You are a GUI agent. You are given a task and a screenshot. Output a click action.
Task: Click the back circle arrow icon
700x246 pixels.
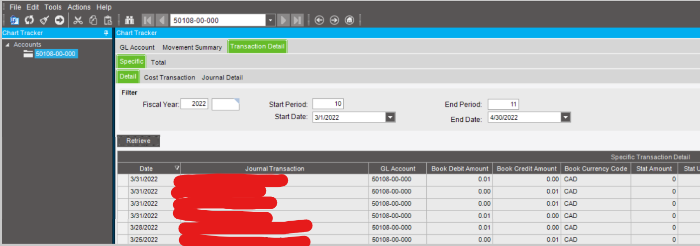pyautogui.click(x=319, y=20)
